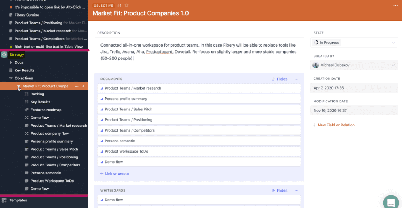Open the Documents section three-dots menu

(296, 79)
